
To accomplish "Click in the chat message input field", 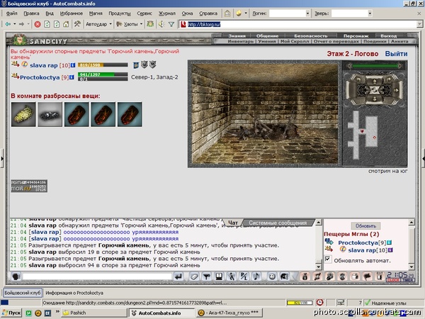I will point(97,276).
